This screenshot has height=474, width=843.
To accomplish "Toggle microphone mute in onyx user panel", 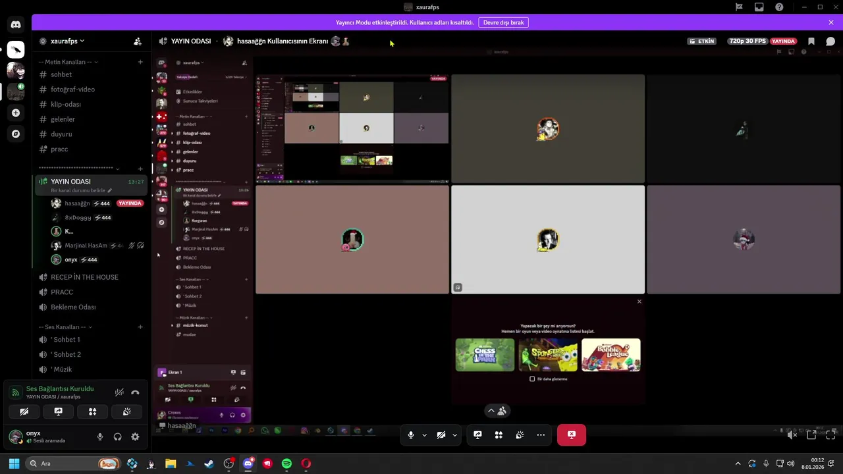I will click(100, 436).
